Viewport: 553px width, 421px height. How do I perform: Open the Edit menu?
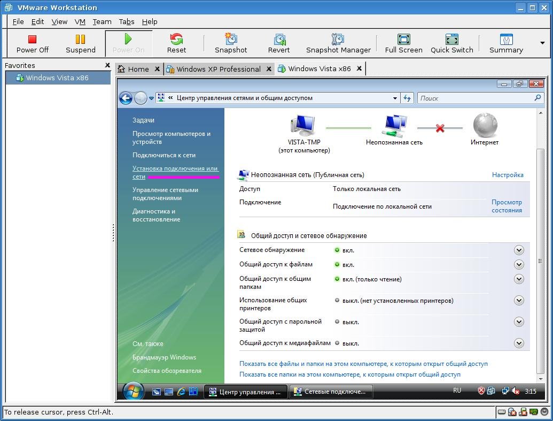point(38,21)
